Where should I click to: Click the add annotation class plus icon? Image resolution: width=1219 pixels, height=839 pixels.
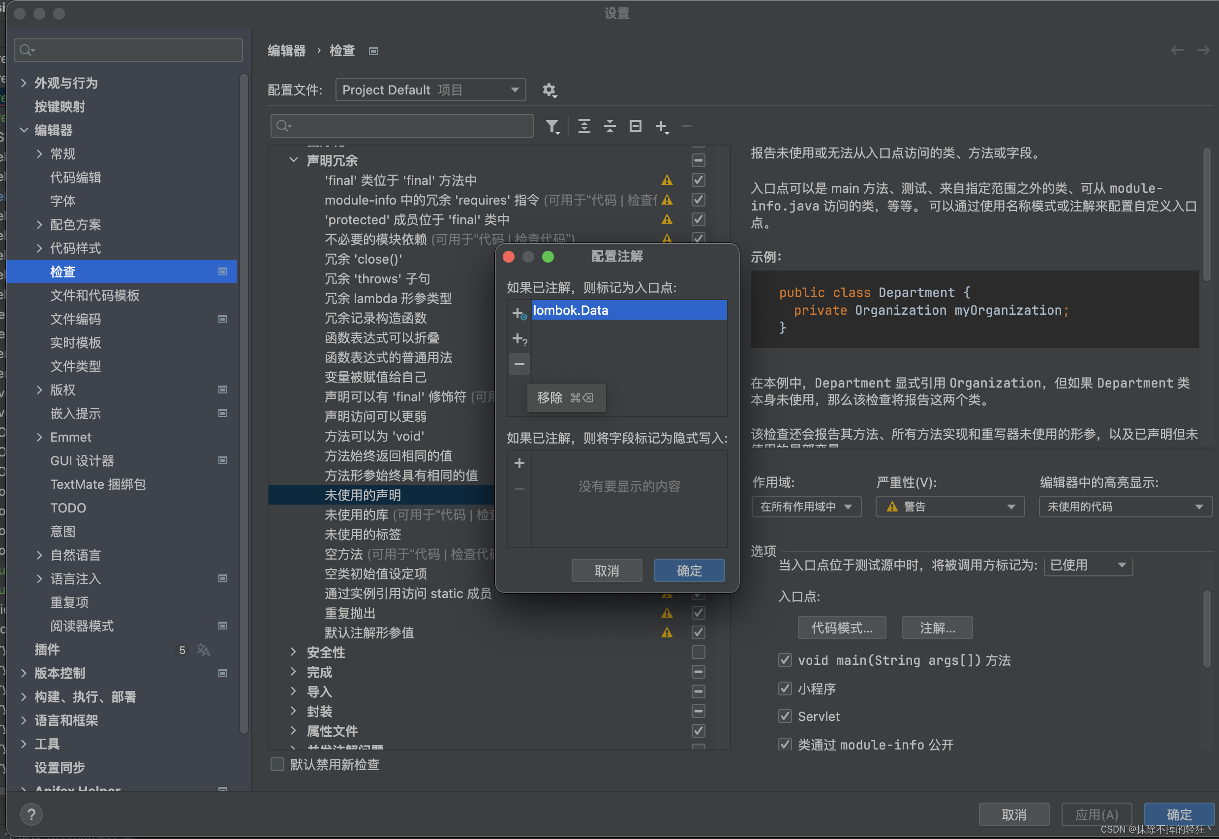click(518, 312)
